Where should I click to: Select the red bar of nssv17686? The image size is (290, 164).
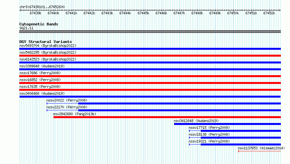click(150, 76)
